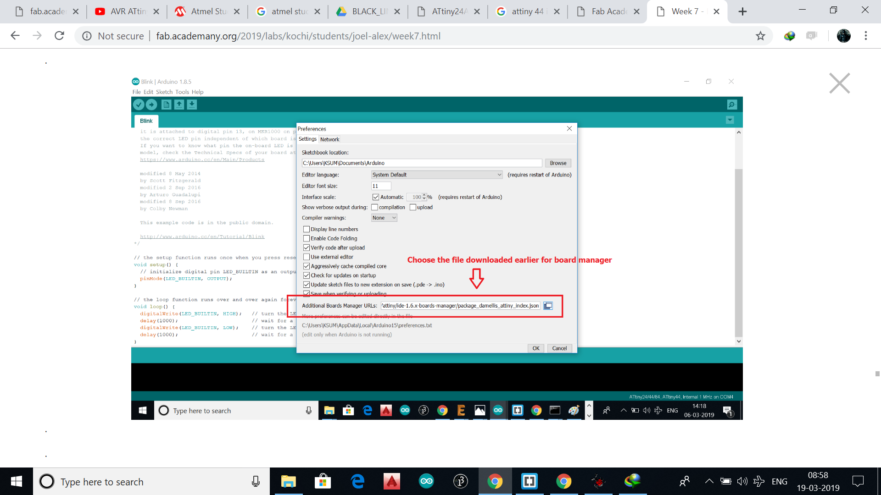Open Internet Download Manager from taskbar
Image resolution: width=881 pixels, height=495 pixels.
(632, 481)
